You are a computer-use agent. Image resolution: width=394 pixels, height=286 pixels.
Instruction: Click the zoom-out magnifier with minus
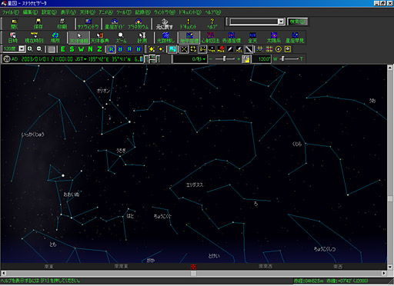(39, 49)
